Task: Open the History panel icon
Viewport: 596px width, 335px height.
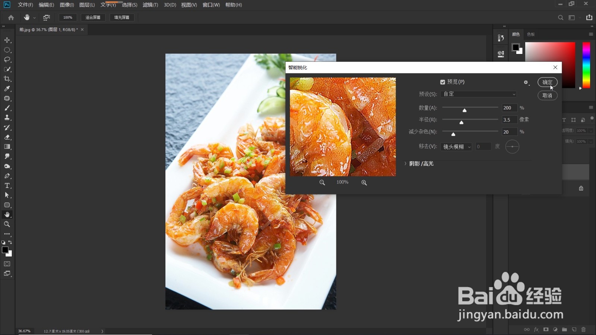Action: (x=501, y=38)
